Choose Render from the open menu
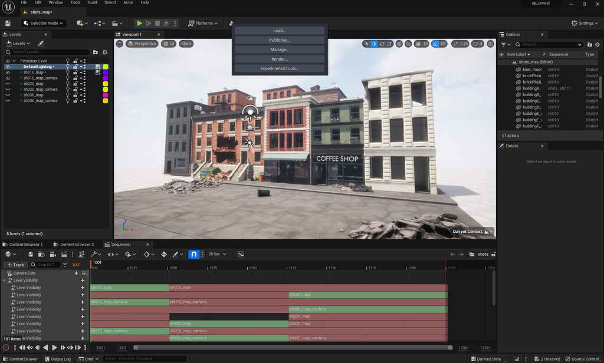Screen dimensions: 604x363 [280, 58]
